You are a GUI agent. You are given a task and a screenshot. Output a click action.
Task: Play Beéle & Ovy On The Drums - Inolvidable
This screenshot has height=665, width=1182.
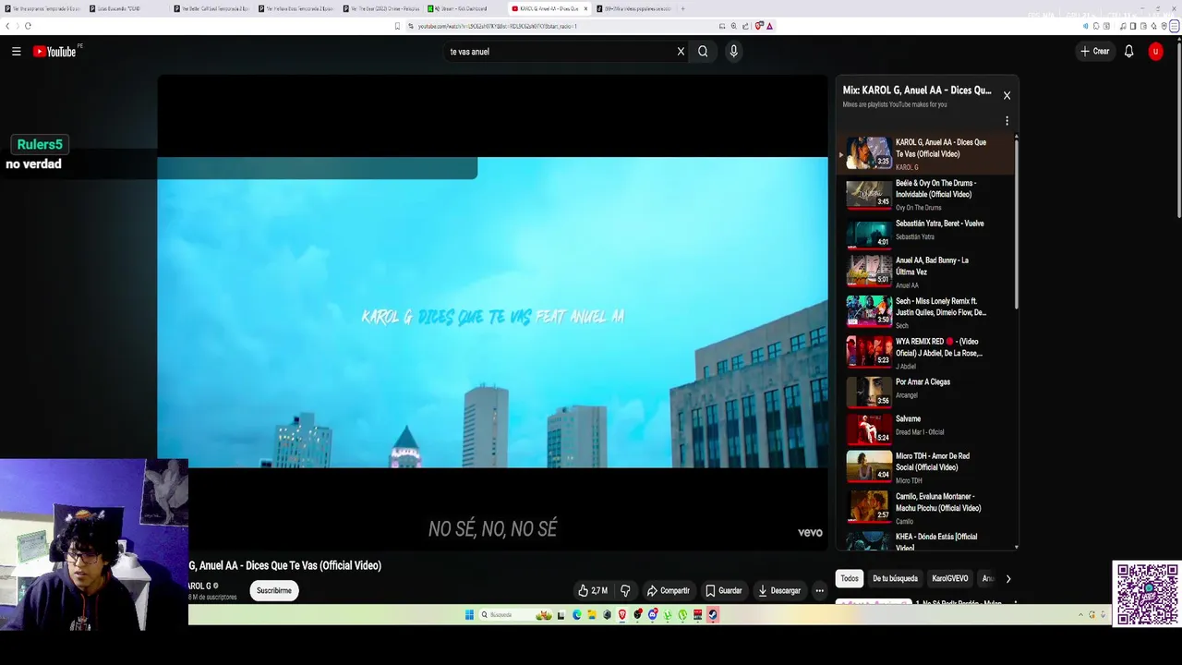pos(924,194)
